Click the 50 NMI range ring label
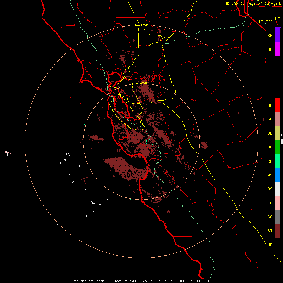Screen dimensions: 283x283 pos(141,83)
